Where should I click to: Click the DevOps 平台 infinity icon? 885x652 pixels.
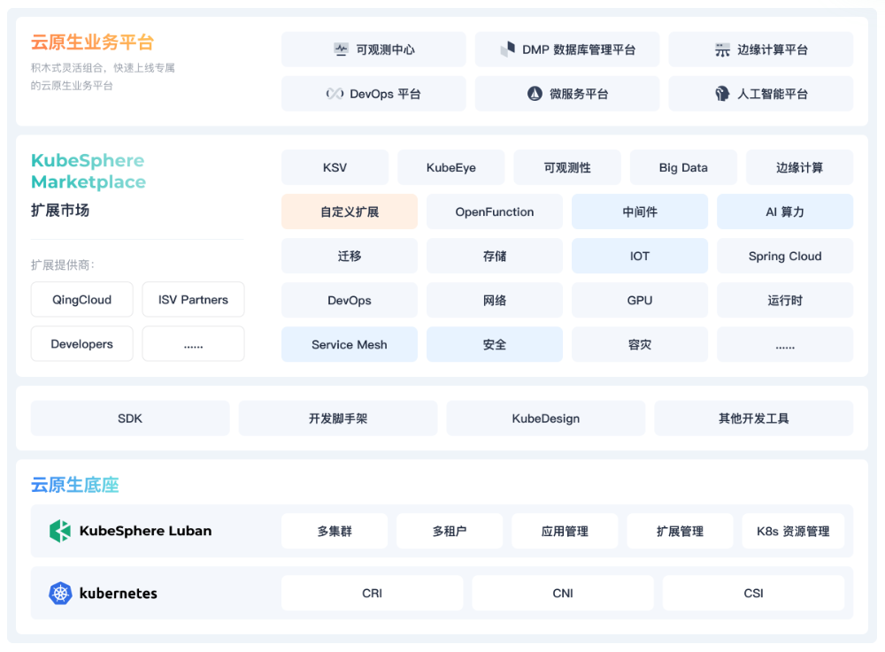(335, 94)
